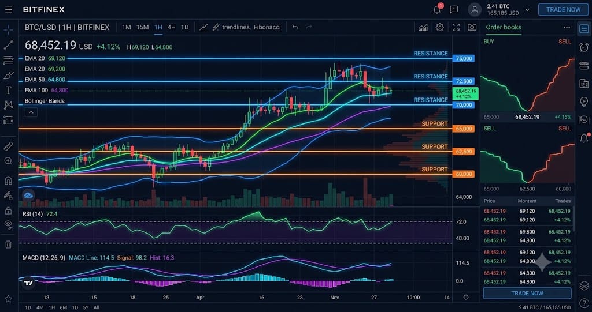
Task: Toggle the magnet snap mode
Action: (x=8, y=181)
